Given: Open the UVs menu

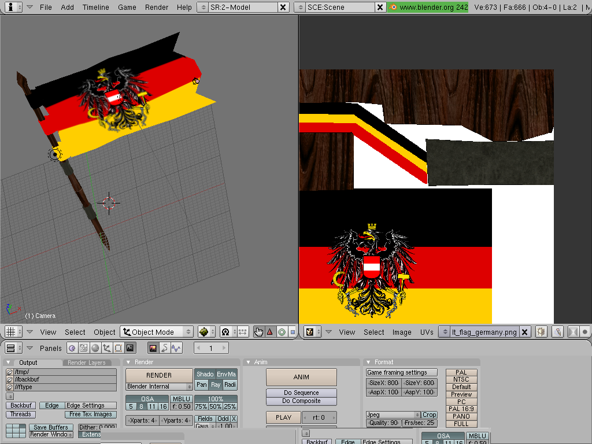Looking at the screenshot, I should pyautogui.click(x=427, y=332).
